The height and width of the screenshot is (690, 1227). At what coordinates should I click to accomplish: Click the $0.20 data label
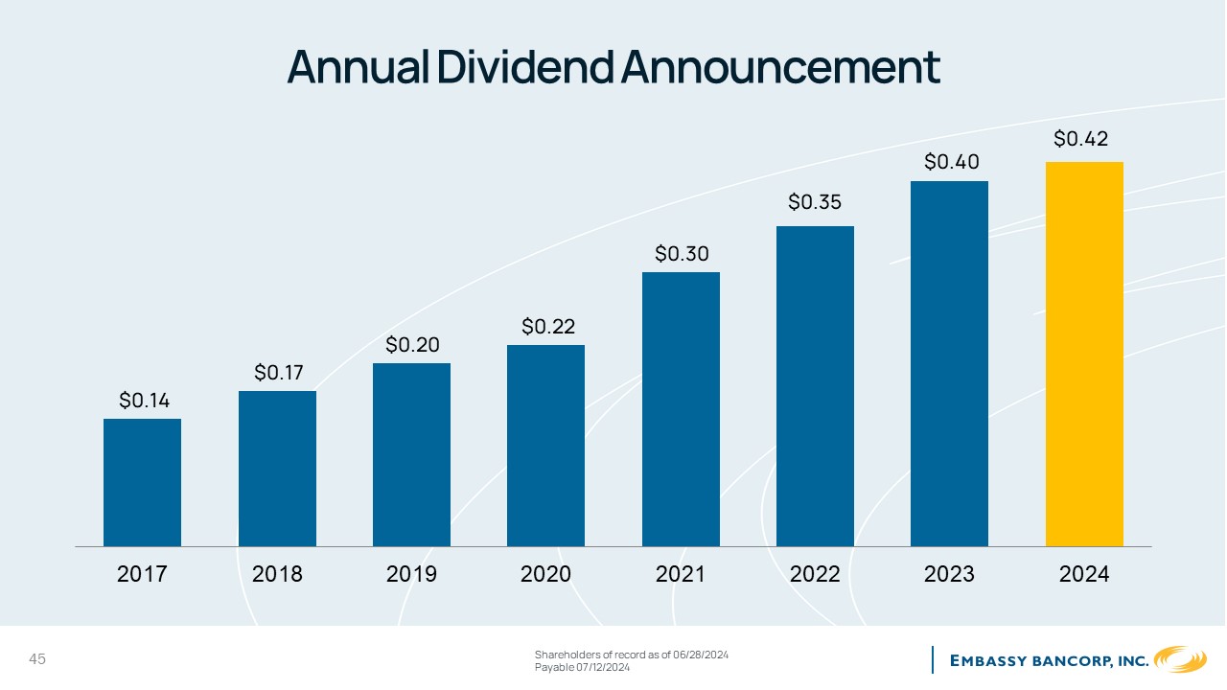pyautogui.click(x=412, y=344)
